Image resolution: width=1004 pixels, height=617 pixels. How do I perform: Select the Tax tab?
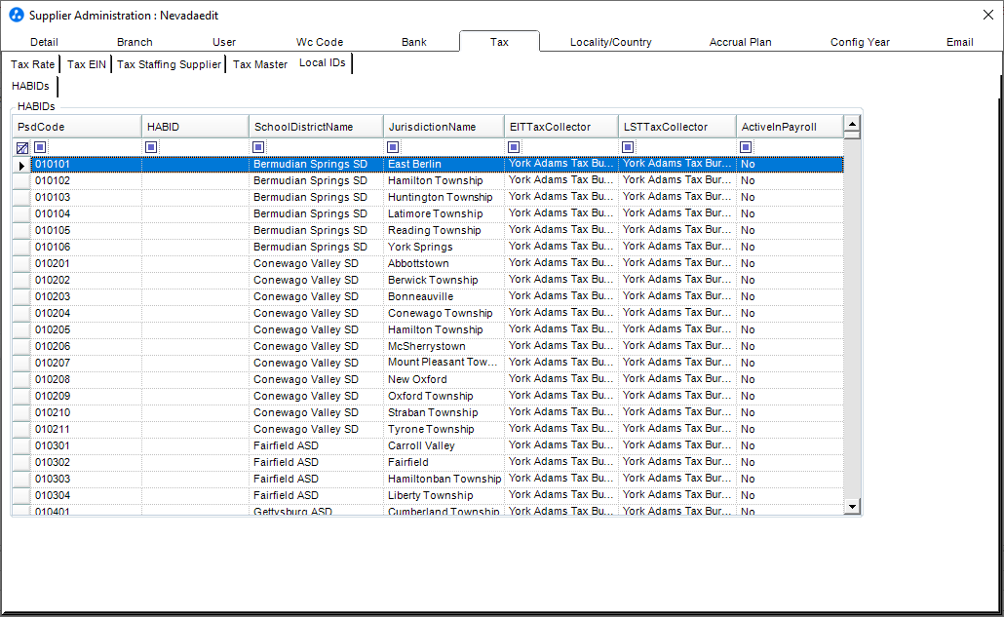[x=499, y=42]
